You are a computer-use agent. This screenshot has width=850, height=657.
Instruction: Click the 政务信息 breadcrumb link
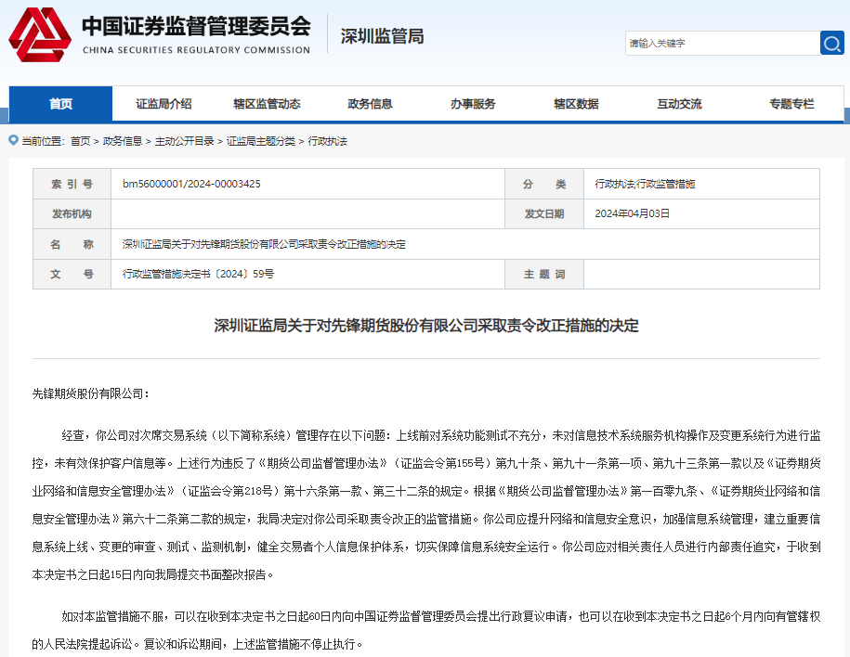pyautogui.click(x=123, y=141)
